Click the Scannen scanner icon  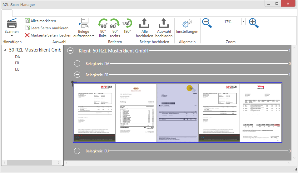tap(12, 23)
